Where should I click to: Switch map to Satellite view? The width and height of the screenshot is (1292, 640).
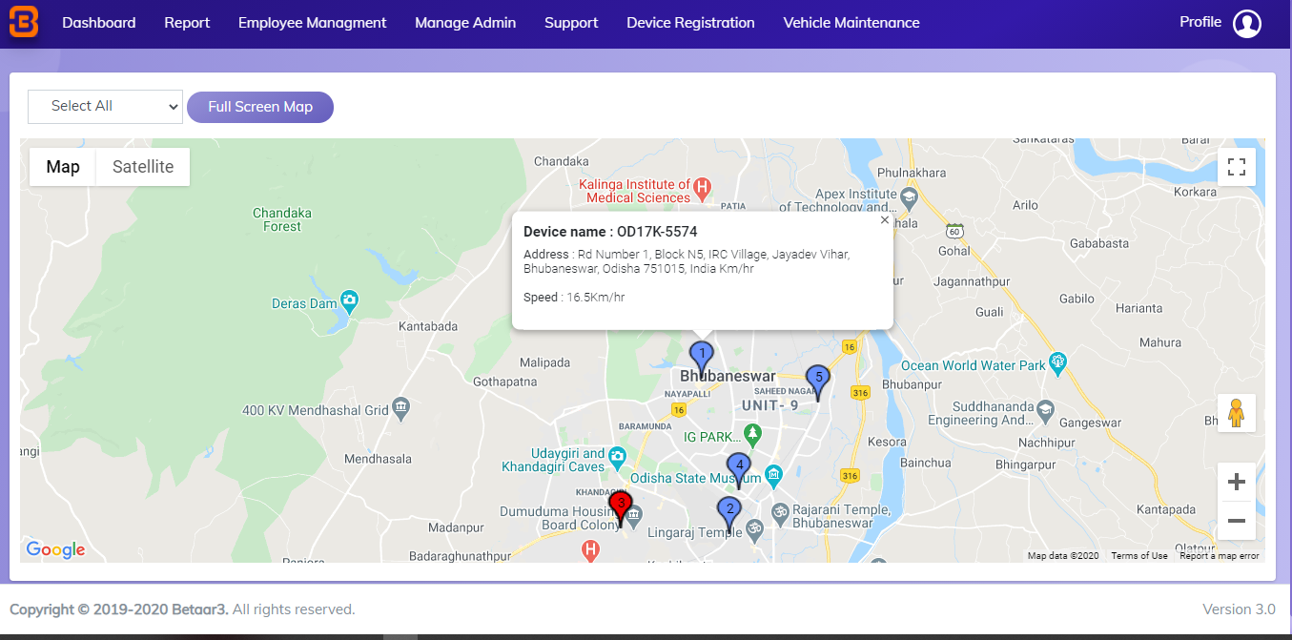[x=143, y=167]
